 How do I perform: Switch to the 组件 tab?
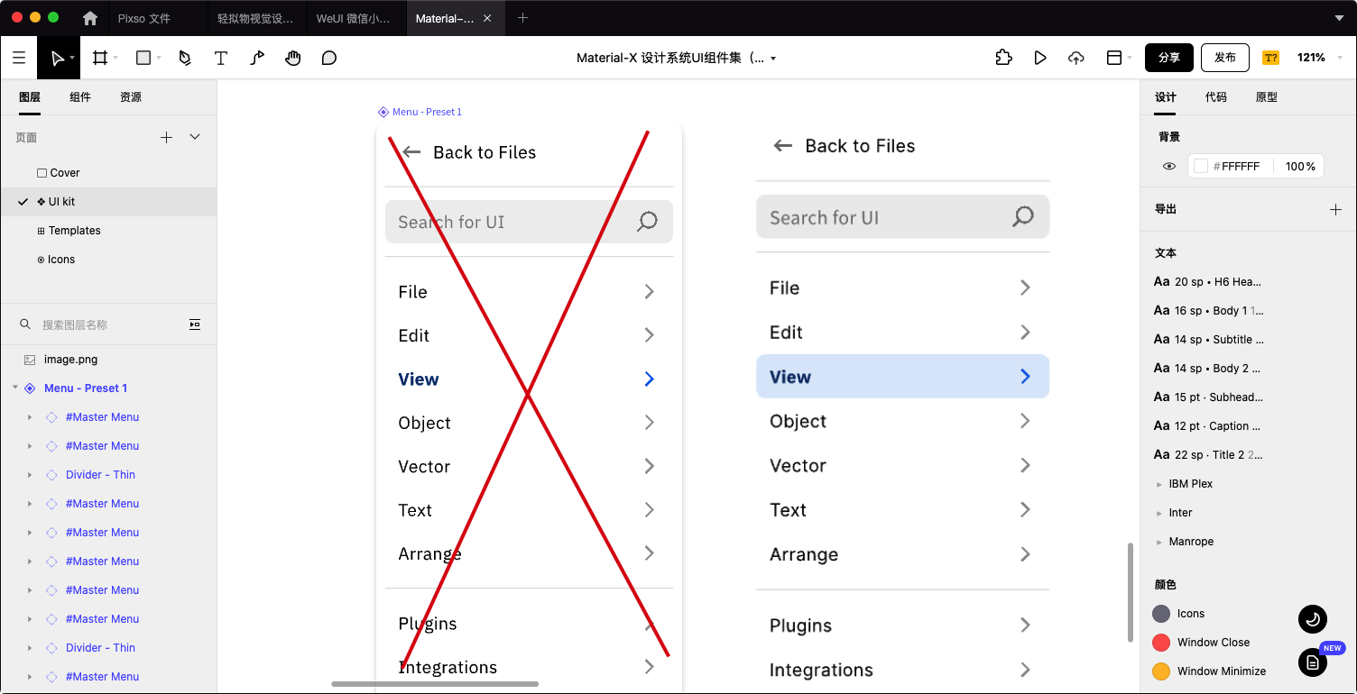coord(80,97)
